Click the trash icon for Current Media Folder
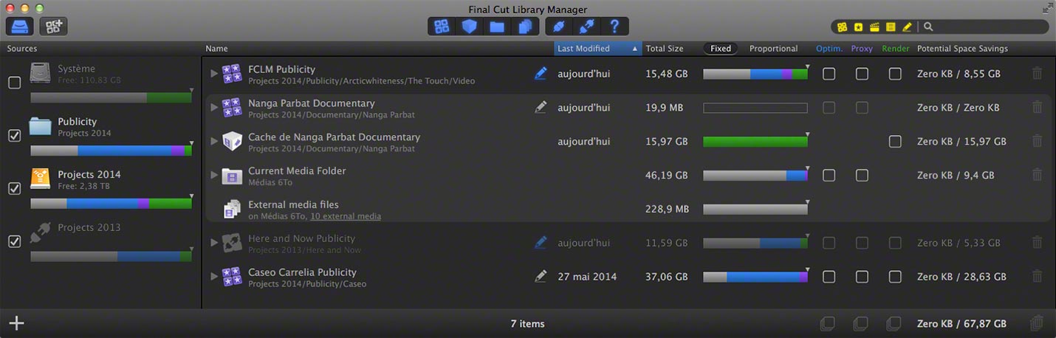The image size is (1056, 338). [x=1037, y=175]
